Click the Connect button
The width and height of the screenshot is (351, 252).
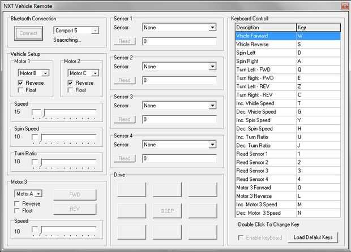[x=28, y=33]
